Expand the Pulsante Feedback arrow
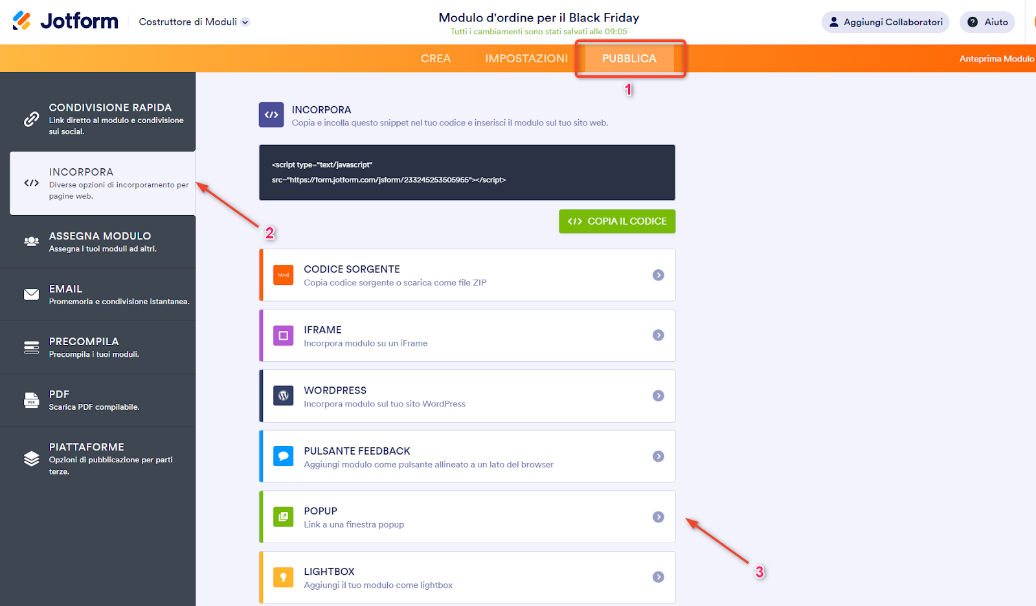The height and width of the screenshot is (606, 1036). (659, 456)
